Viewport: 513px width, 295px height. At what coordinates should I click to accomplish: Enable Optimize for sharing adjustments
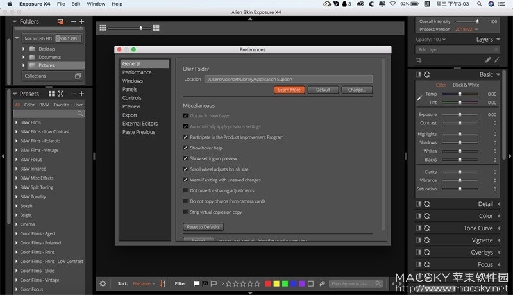click(185, 190)
